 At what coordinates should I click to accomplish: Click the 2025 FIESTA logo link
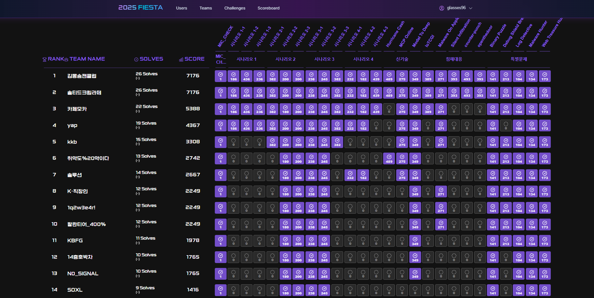click(140, 8)
